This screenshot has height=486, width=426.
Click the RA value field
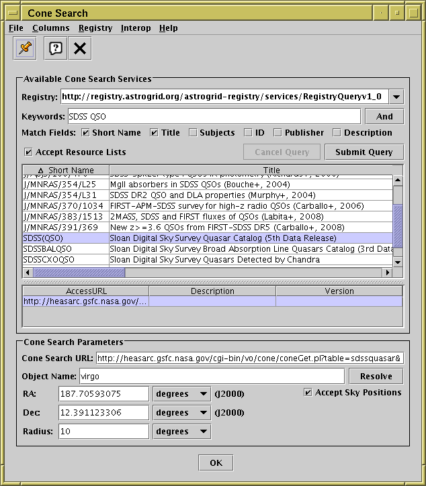pyautogui.click(x=103, y=394)
